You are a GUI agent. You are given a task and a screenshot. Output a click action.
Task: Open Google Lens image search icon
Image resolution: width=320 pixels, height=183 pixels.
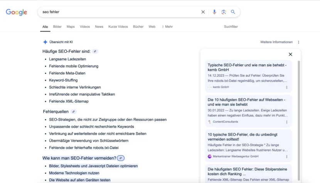click(x=224, y=12)
